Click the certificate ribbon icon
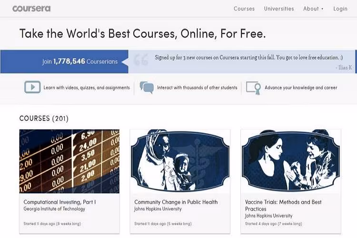 pos(253,88)
